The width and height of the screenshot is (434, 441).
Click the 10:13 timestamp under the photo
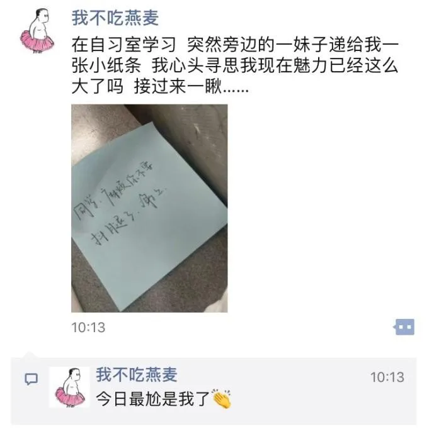[x=88, y=327]
